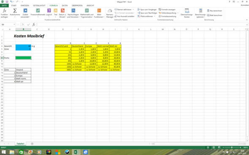Open the SEITENLAYOUT ribbon tab
Image resolution: width=249 pixels, height=155 pixels.
point(39,5)
